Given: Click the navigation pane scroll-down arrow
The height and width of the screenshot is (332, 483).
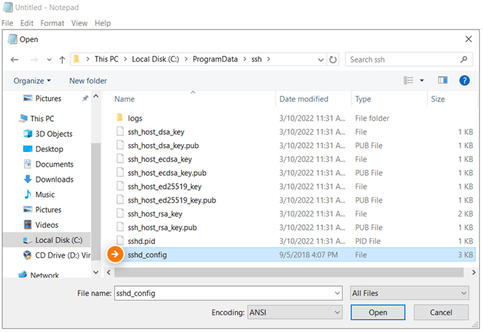Looking at the screenshot, I should (x=96, y=272).
